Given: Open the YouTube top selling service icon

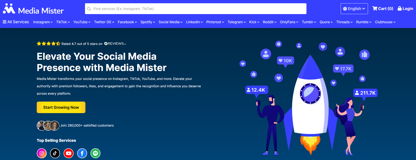Looking at the screenshot, I should coord(68,153).
